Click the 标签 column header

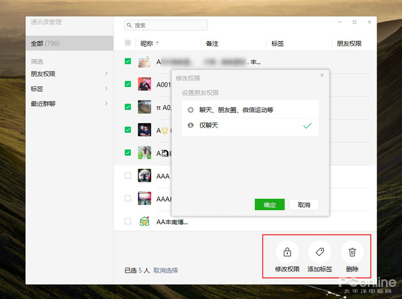point(277,44)
